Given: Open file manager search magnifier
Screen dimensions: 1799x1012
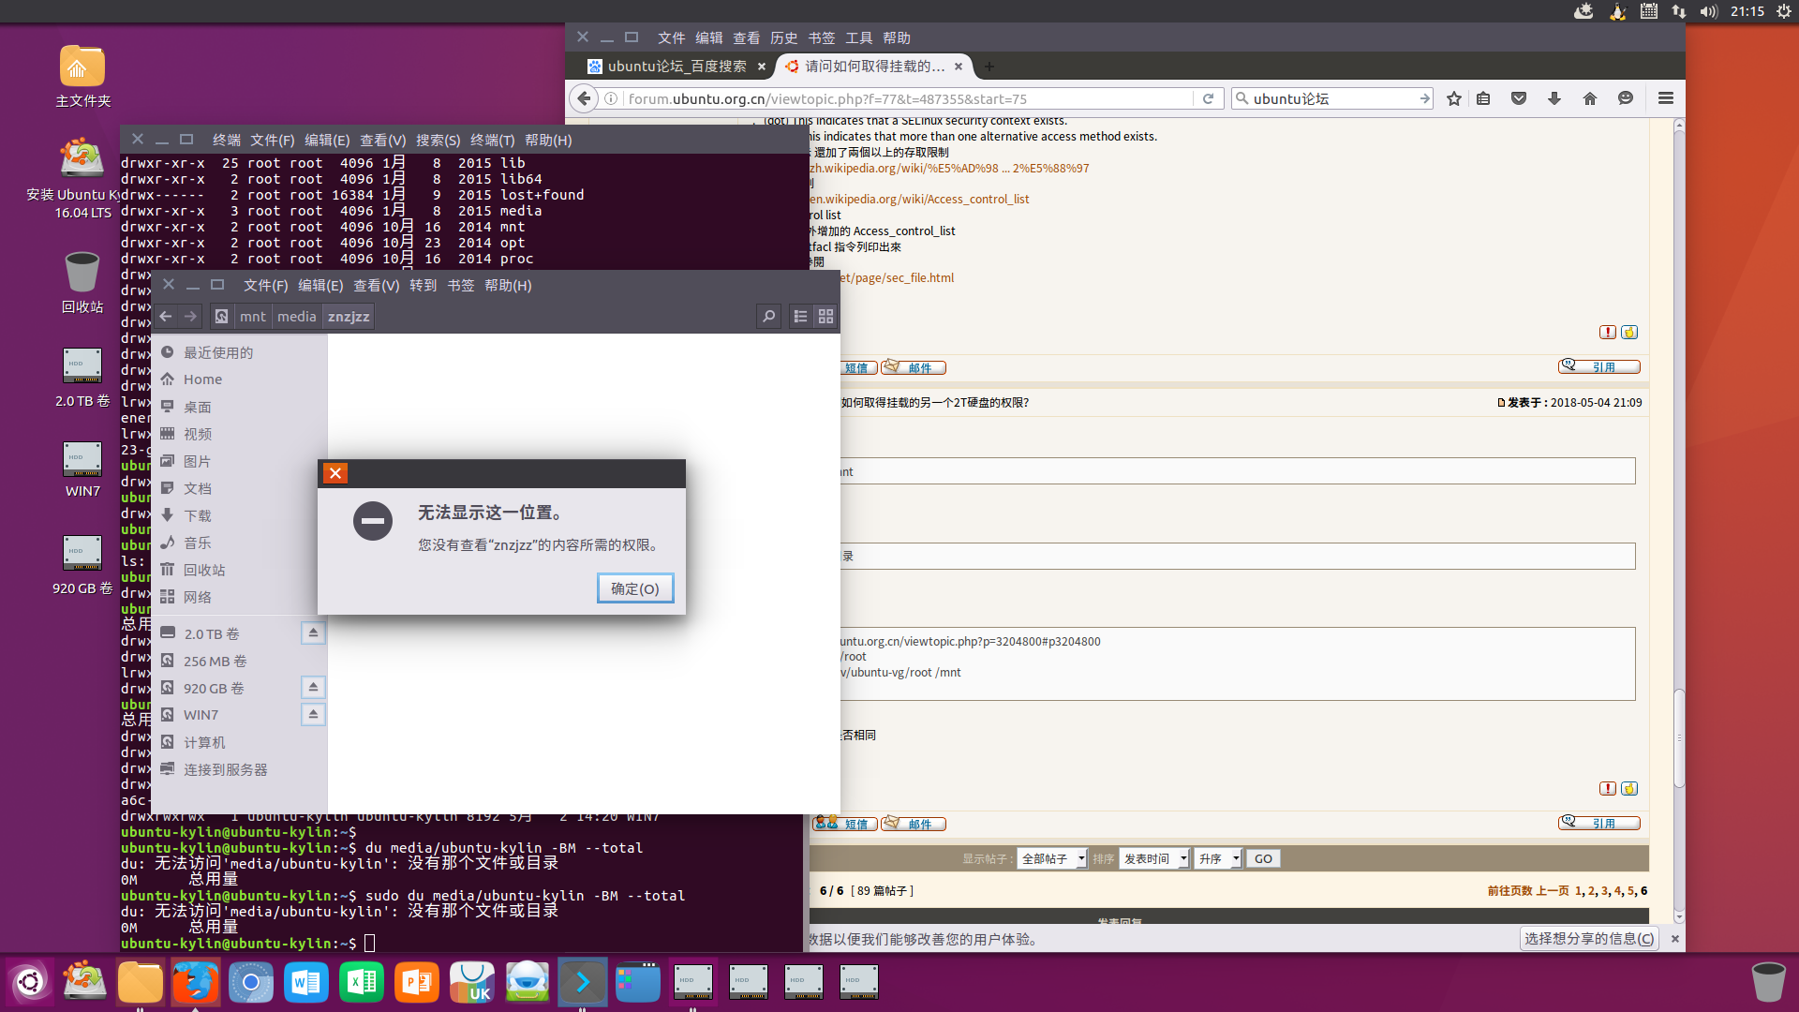Looking at the screenshot, I should click(768, 317).
